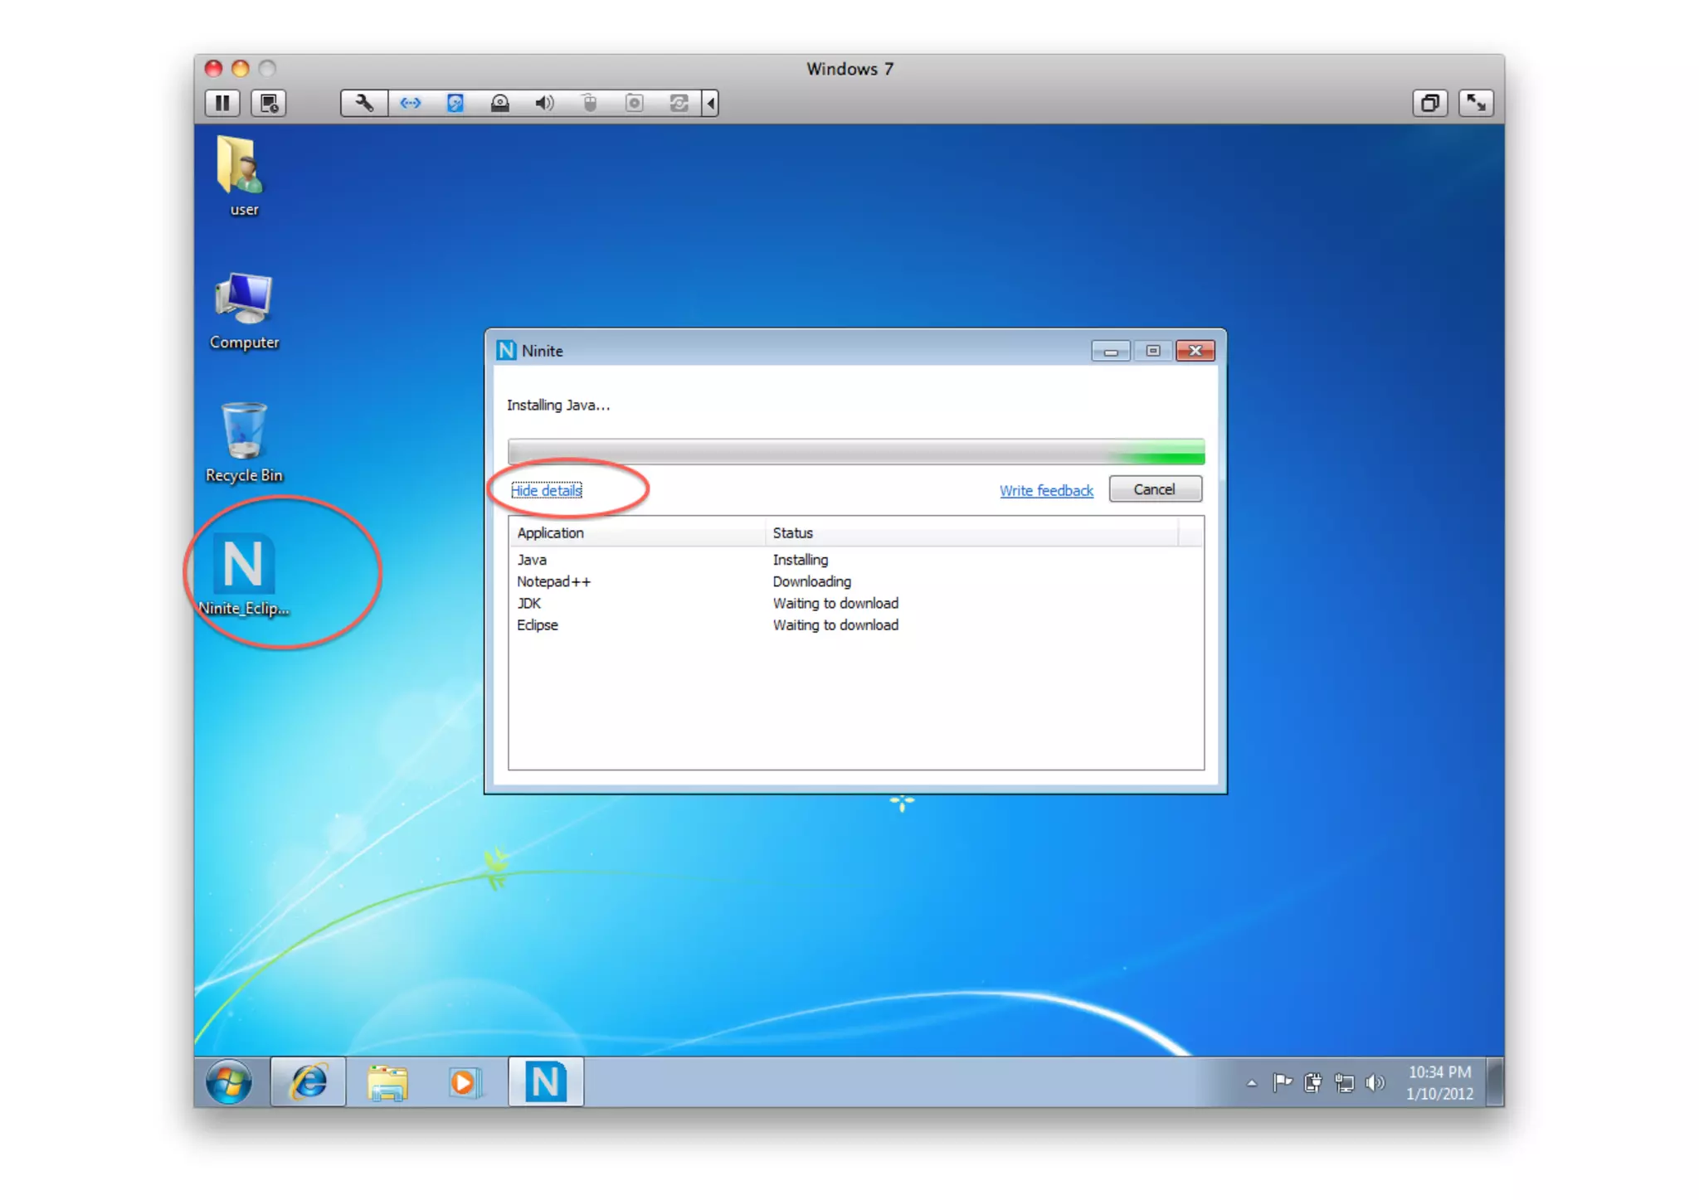Viewport: 1699px width, 1200px height.
Task: Click the 'Installing' status for Java
Action: click(800, 560)
